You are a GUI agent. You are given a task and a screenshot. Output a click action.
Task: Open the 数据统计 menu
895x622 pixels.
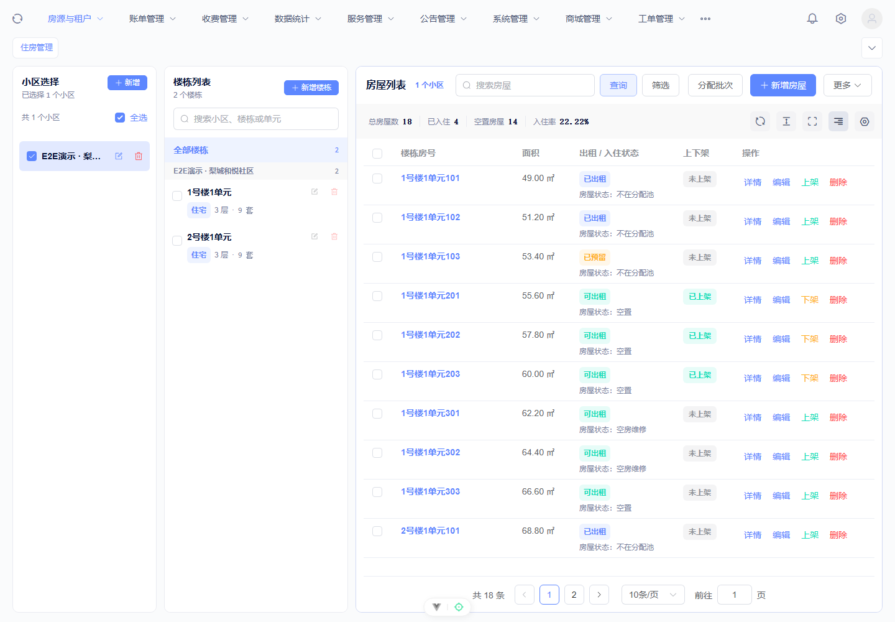click(298, 19)
